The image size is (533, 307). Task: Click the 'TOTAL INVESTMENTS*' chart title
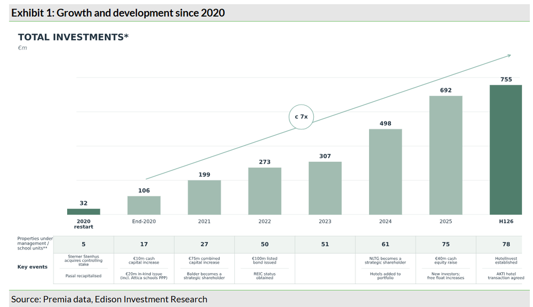pyautogui.click(x=73, y=37)
